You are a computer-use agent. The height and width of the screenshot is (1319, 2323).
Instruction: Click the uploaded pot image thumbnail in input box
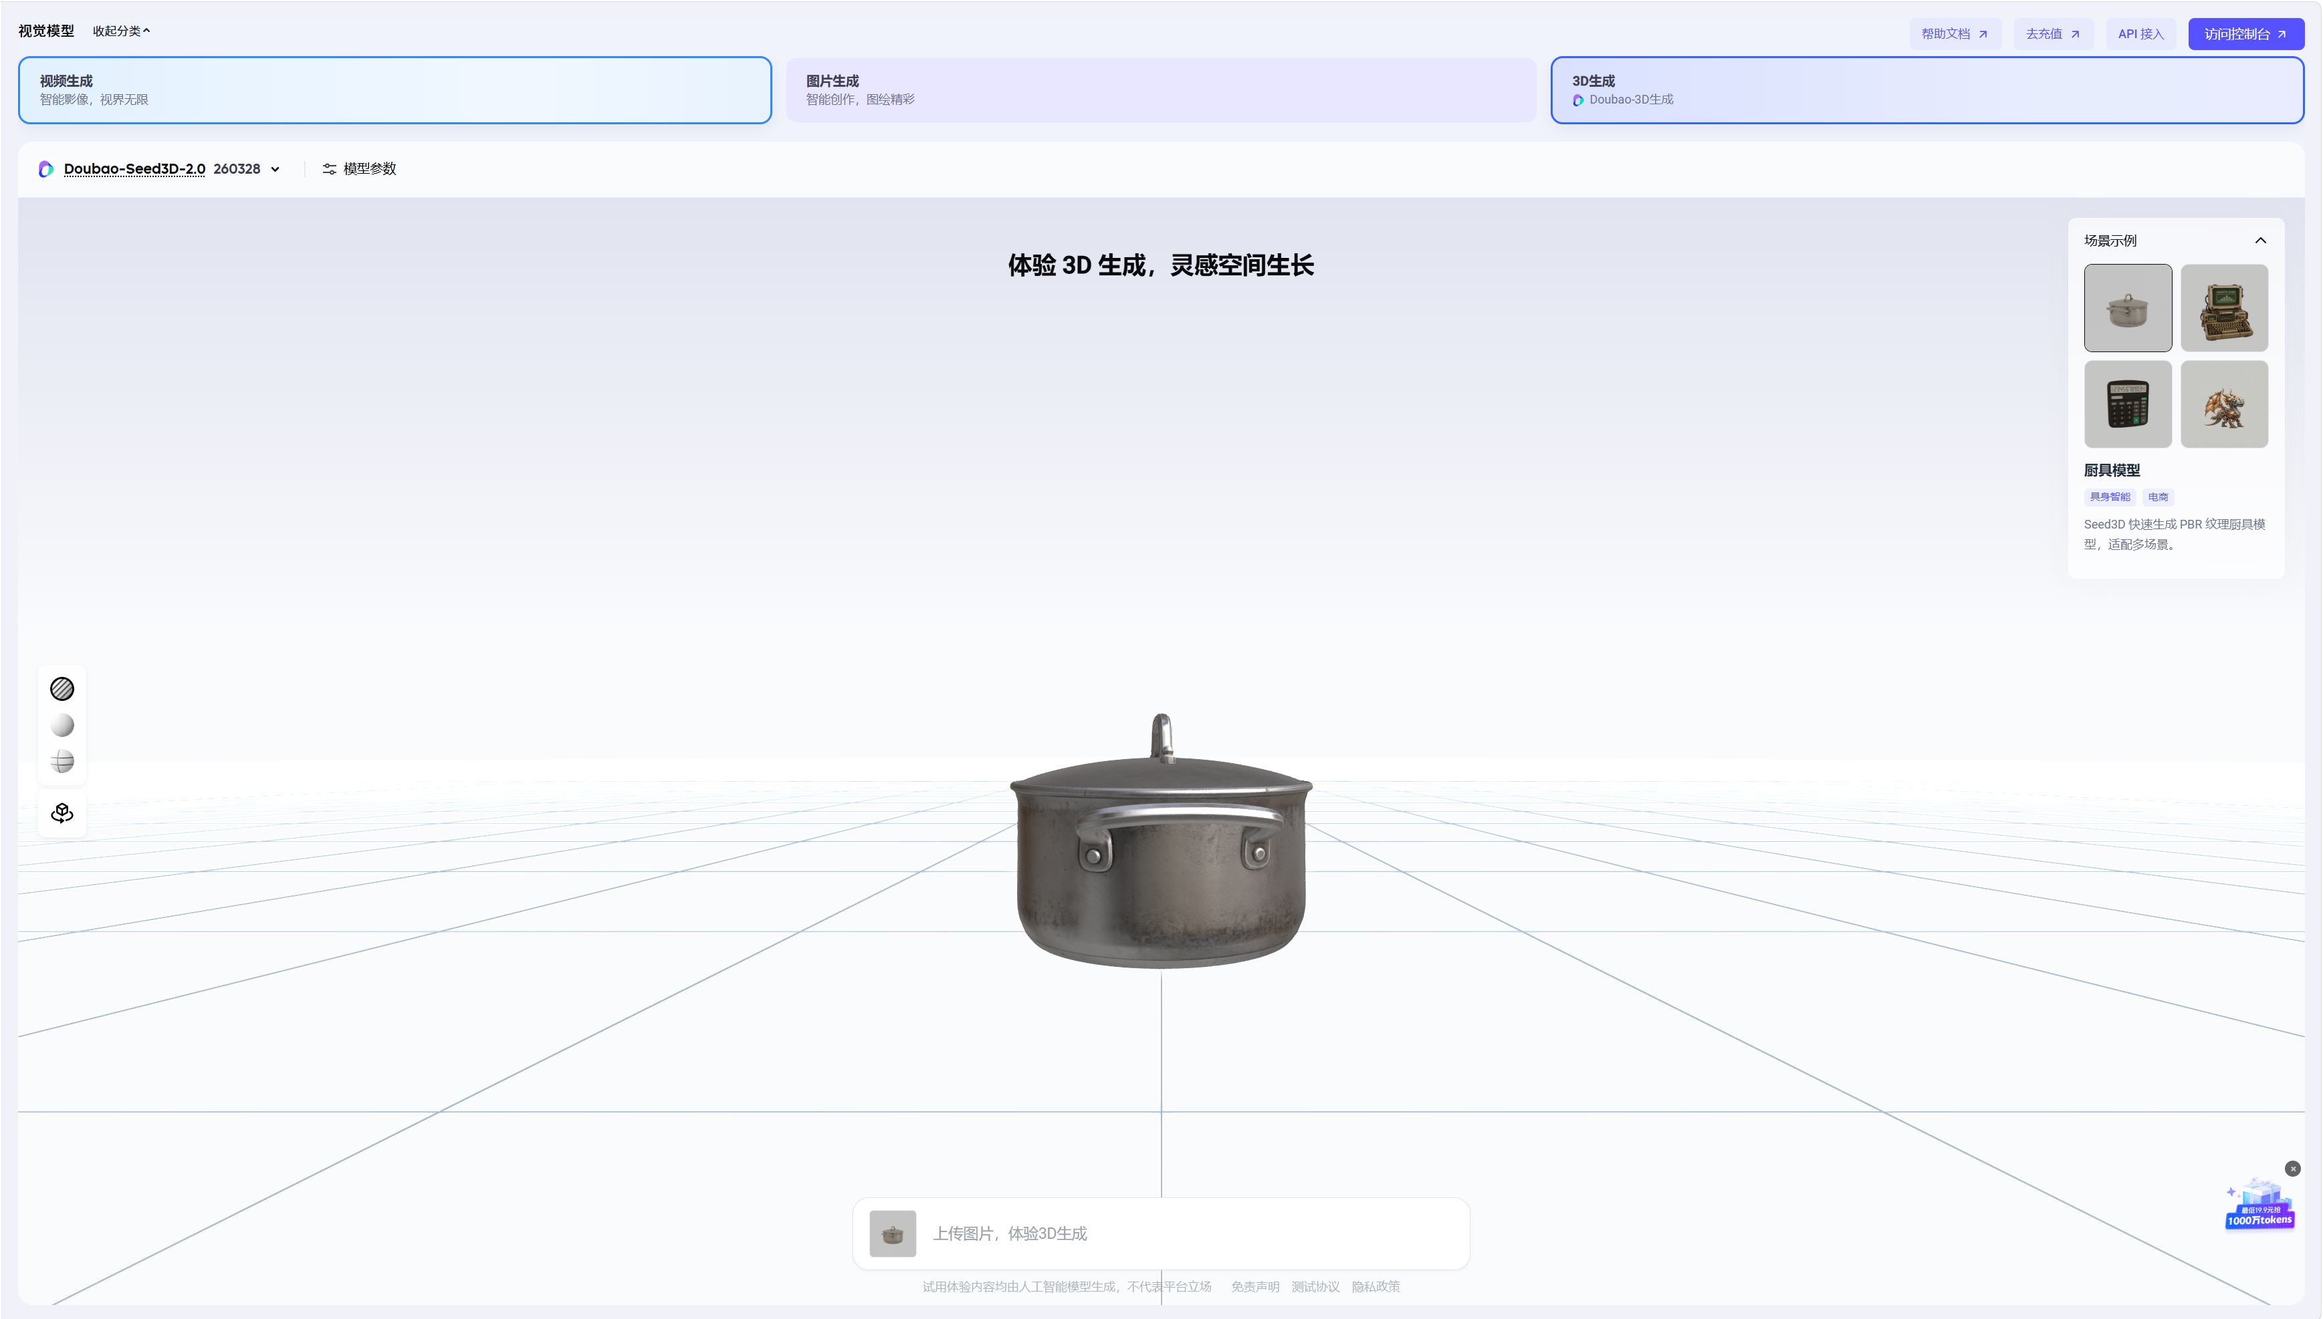892,1233
